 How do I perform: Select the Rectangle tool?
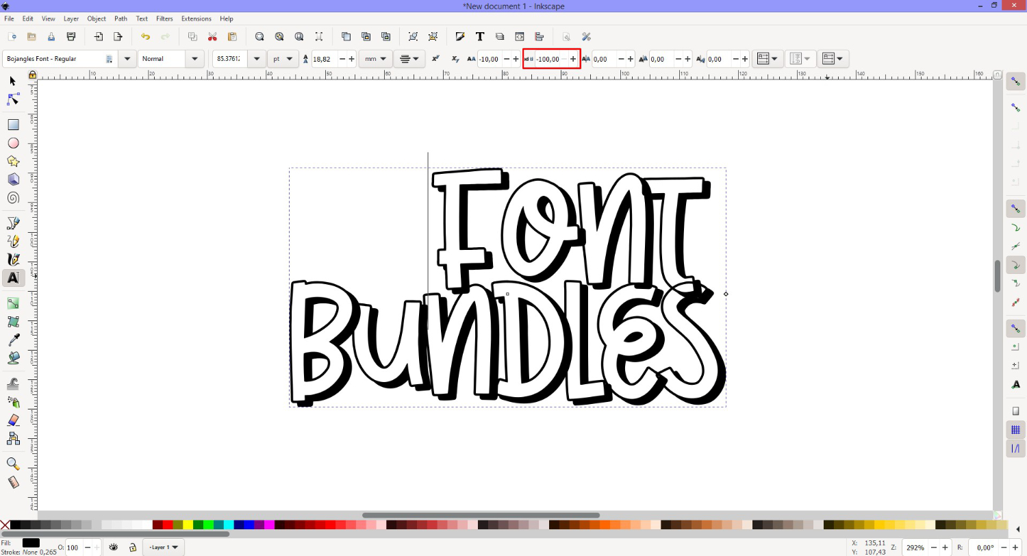[x=13, y=125]
